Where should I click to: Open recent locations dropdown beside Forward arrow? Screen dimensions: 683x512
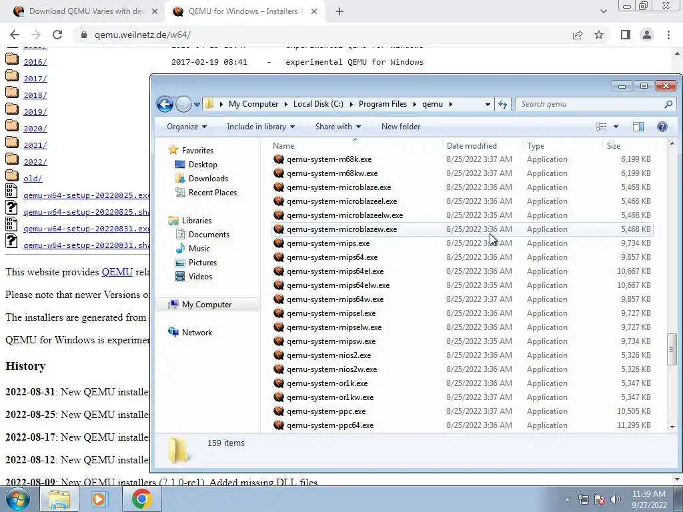(197, 105)
